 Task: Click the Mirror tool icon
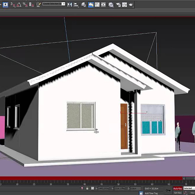70,5
